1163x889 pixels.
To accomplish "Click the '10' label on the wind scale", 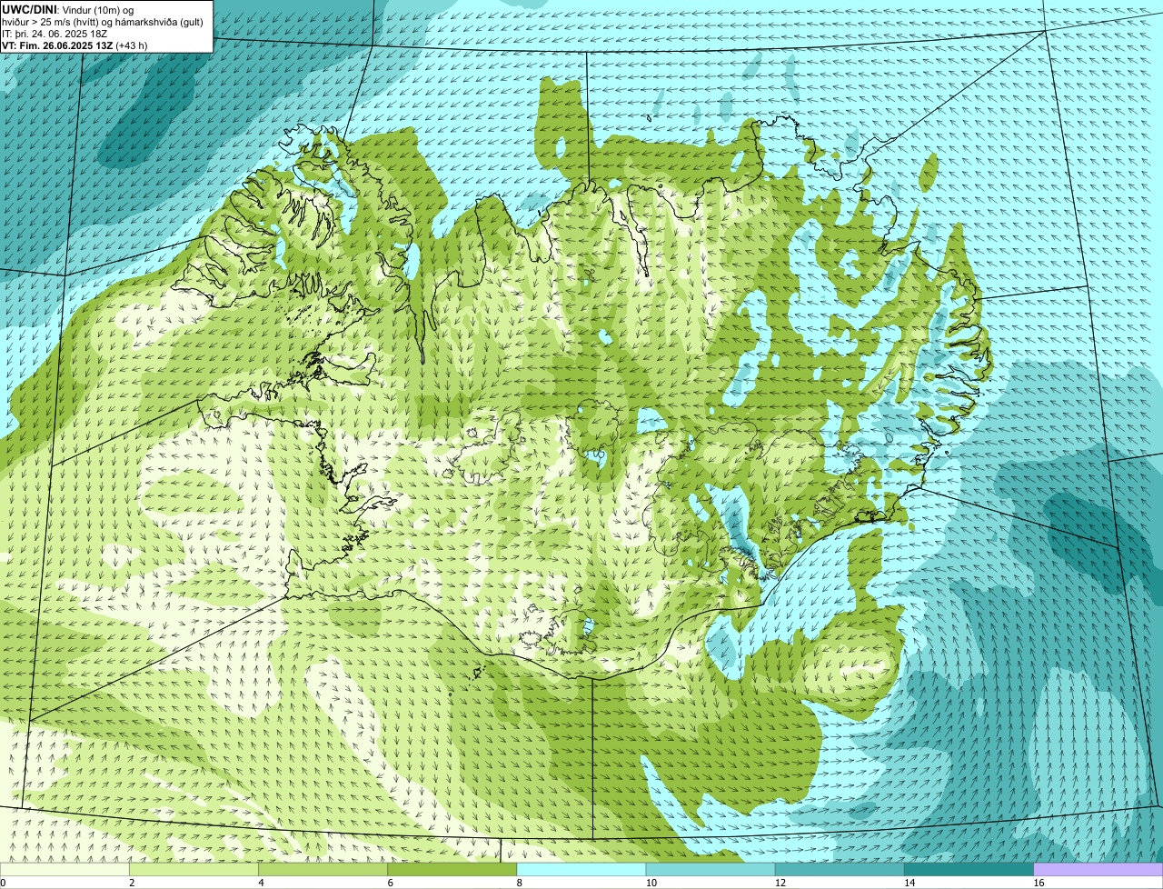I will (651, 883).
